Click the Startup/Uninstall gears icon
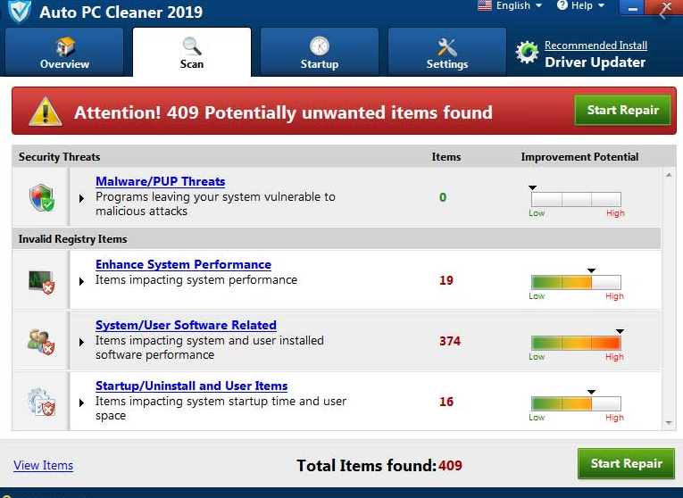This screenshot has width=683, height=498. tap(41, 402)
